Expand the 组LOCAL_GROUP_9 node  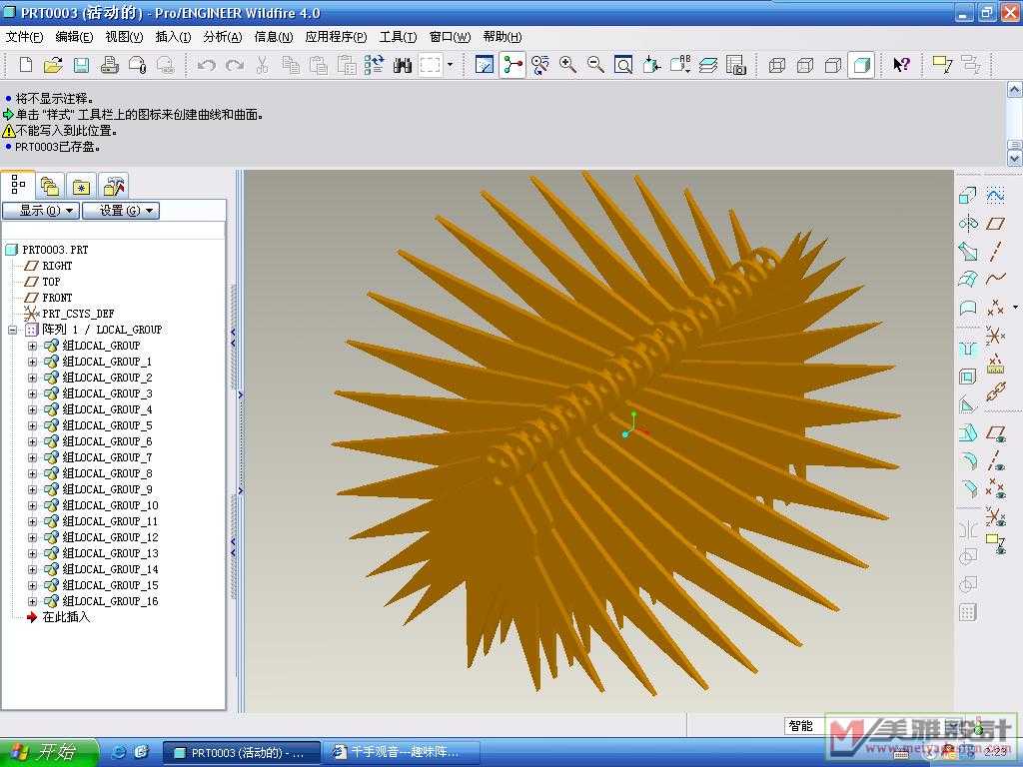point(32,489)
